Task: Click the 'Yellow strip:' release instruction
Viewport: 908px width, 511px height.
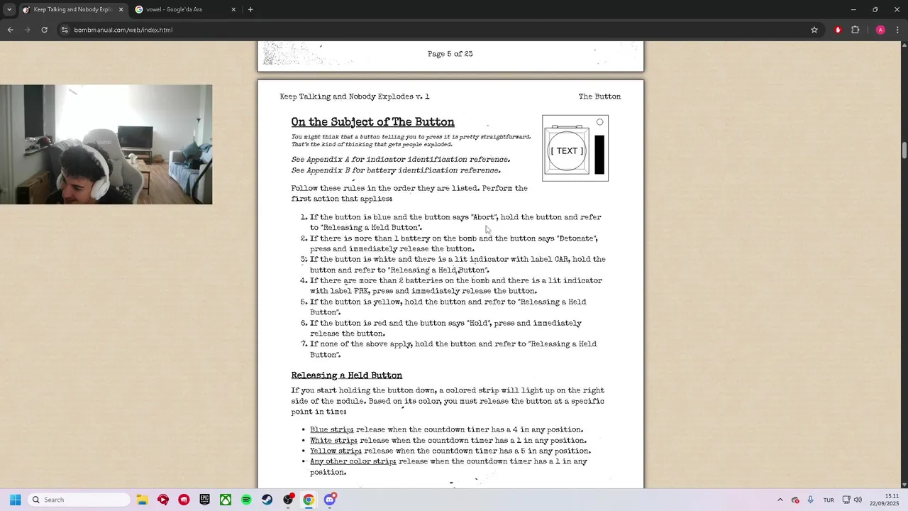Action: pyautogui.click(x=450, y=451)
